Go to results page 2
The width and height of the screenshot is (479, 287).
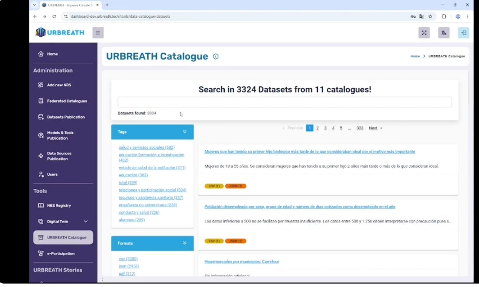[x=317, y=128]
